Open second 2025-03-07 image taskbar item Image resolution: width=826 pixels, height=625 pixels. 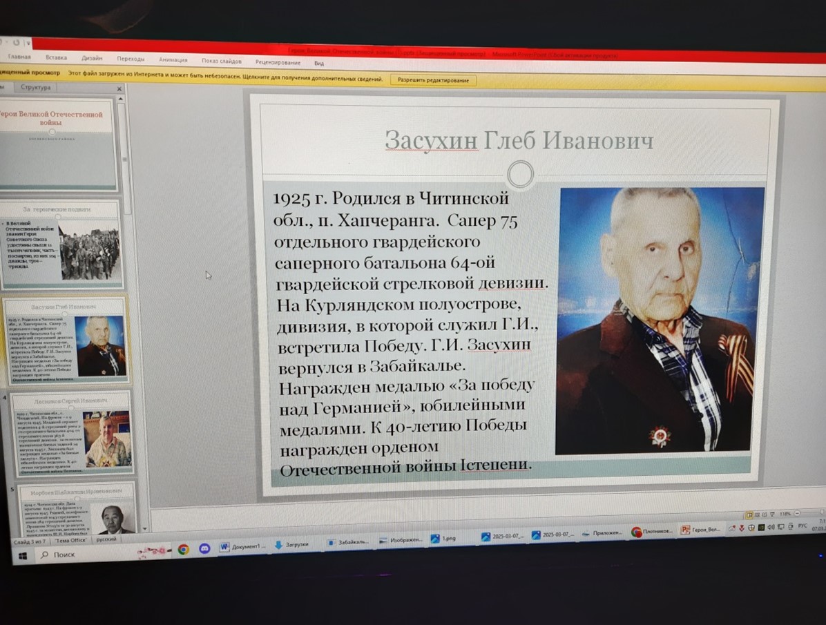coord(553,535)
